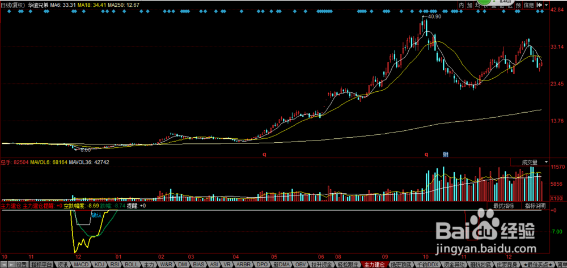The height and width of the screenshot is (268, 567).
Task: Select the VR indicator tab
Action: 227,265
